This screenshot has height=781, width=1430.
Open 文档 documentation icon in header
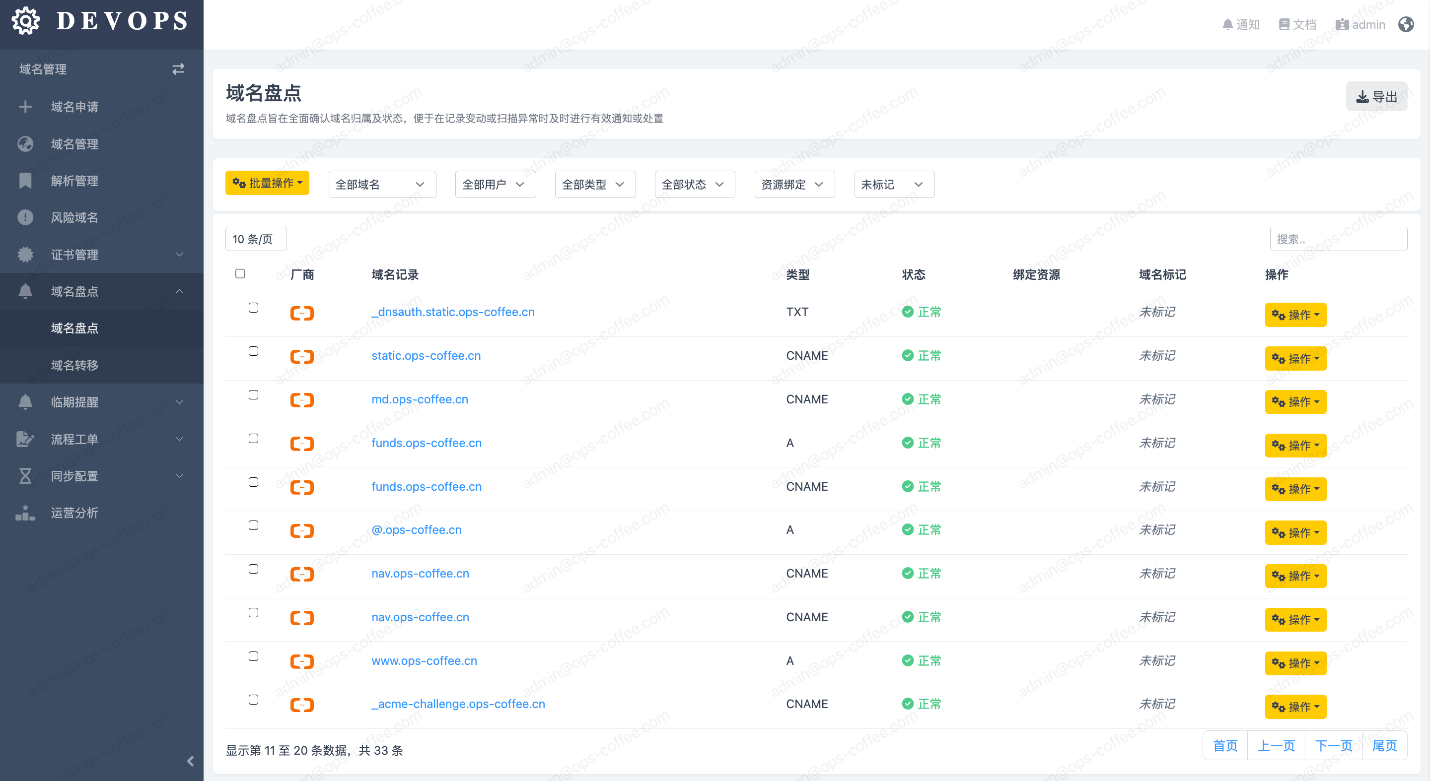coord(1284,24)
